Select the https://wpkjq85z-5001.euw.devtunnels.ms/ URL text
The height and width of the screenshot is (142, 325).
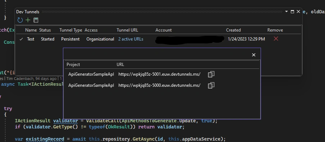[159, 74]
